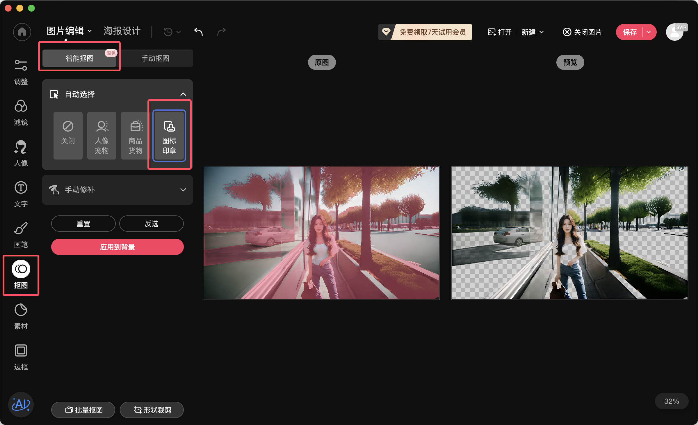Select 人像宠物 auto selection mode
698x425 pixels.
pos(102,135)
